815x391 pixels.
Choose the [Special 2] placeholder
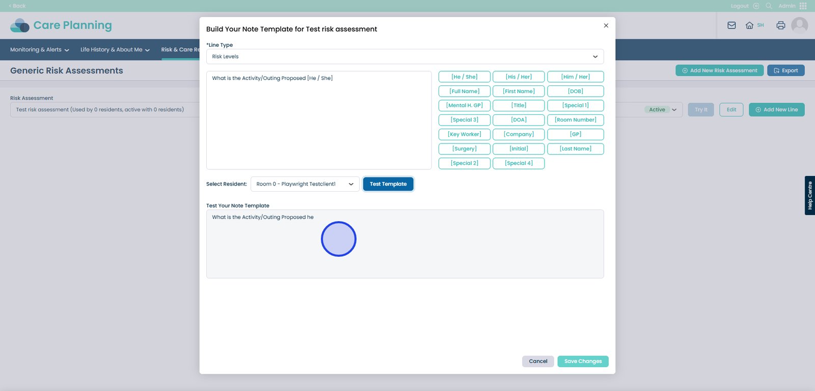[465, 163]
